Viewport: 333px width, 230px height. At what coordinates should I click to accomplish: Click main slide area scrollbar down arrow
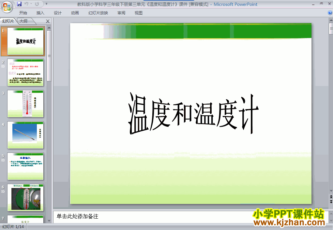(x=331, y=191)
